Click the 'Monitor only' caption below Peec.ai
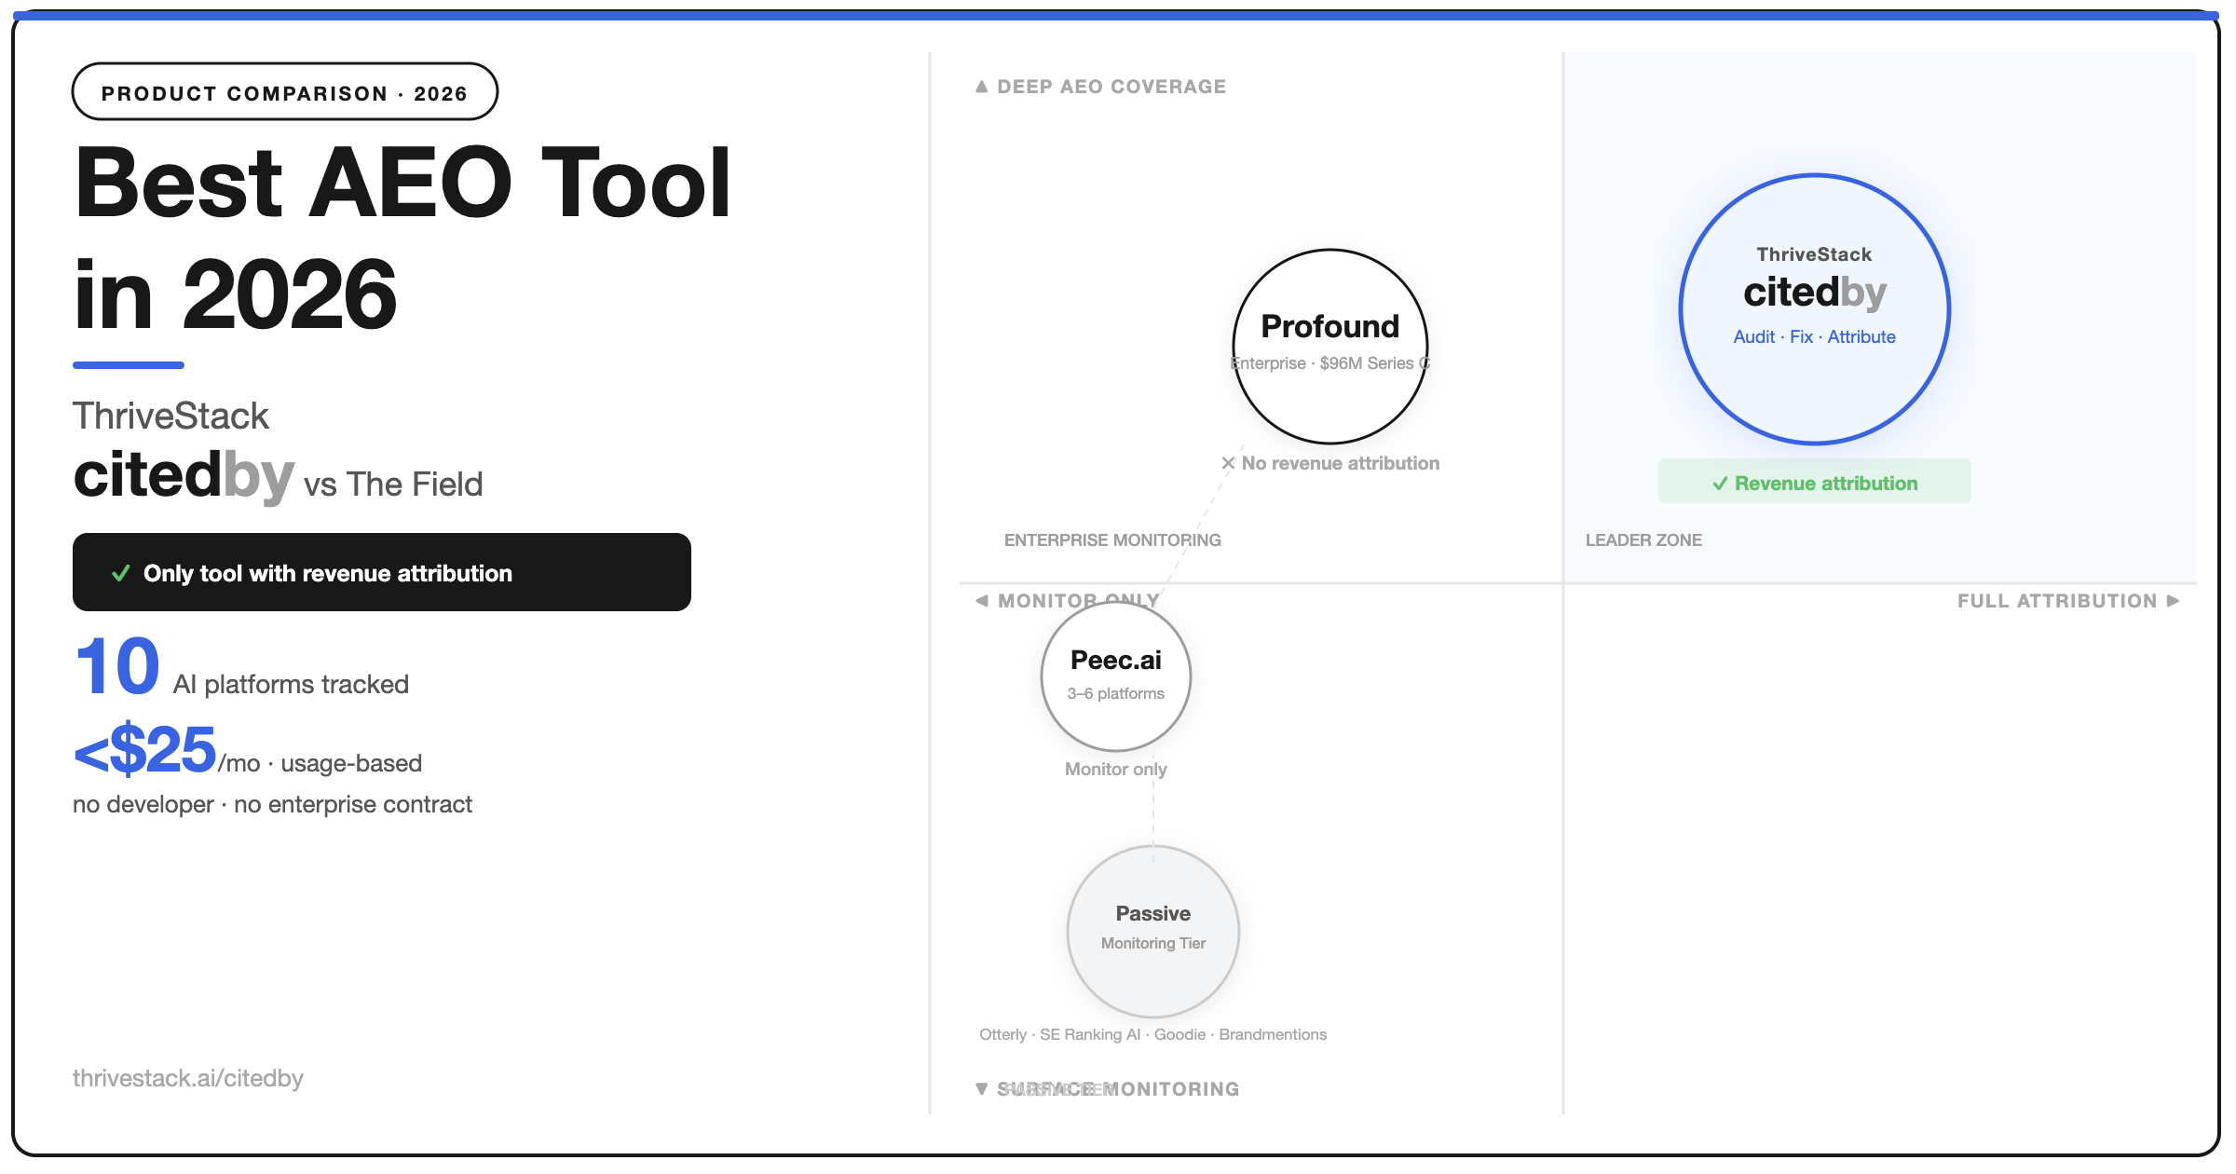 point(1116,770)
